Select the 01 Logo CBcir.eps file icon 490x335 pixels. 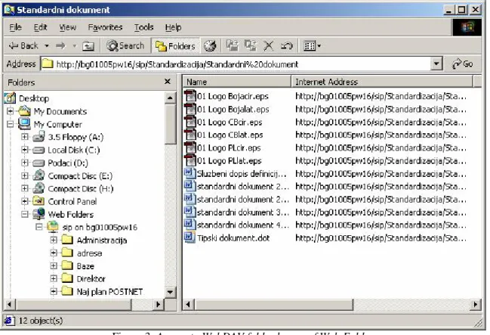coord(190,122)
